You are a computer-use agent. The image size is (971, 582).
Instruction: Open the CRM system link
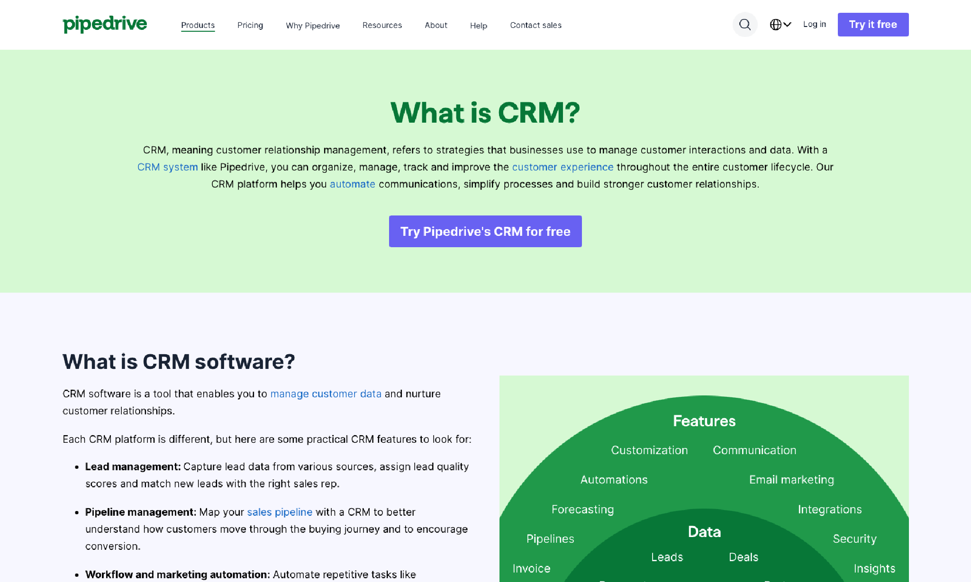tap(167, 167)
